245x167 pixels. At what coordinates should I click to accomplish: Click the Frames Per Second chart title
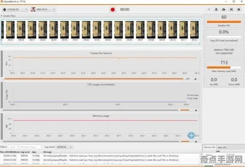(x=101, y=53)
